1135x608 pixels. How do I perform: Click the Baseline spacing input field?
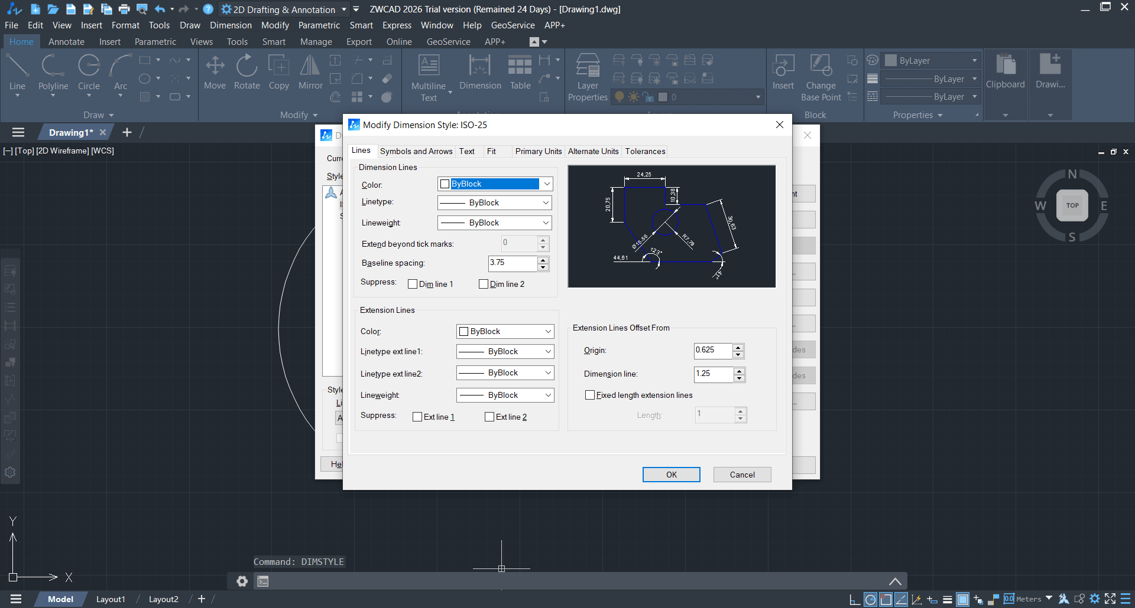pos(513,263)
